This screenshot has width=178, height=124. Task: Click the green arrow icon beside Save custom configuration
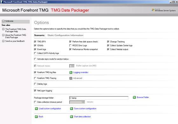[72, 108]
